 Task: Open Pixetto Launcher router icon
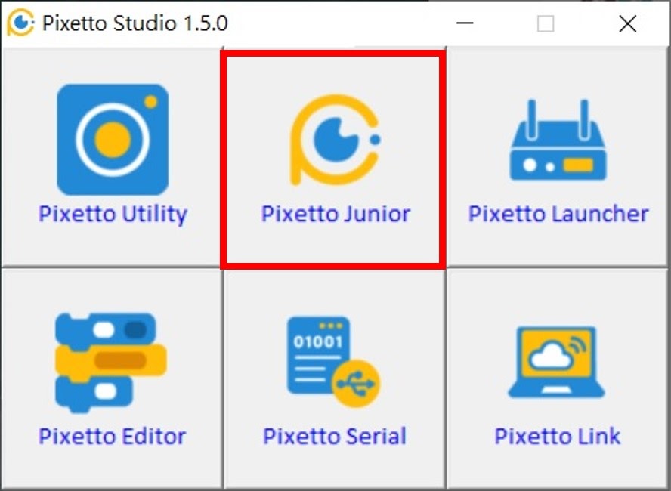pos(558,141)
